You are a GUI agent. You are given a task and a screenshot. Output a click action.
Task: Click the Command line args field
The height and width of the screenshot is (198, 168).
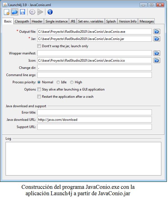(x=95, y=75)
